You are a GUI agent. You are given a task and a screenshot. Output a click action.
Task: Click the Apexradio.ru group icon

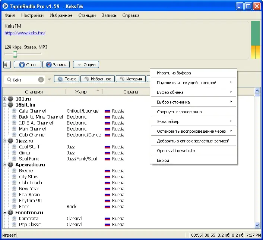(x=10, y=164)
